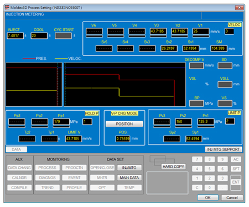Image resolution: width=249 pixels, height=207 pixels.
Task: Click the HARD COPY button
Action: [173, 167]
